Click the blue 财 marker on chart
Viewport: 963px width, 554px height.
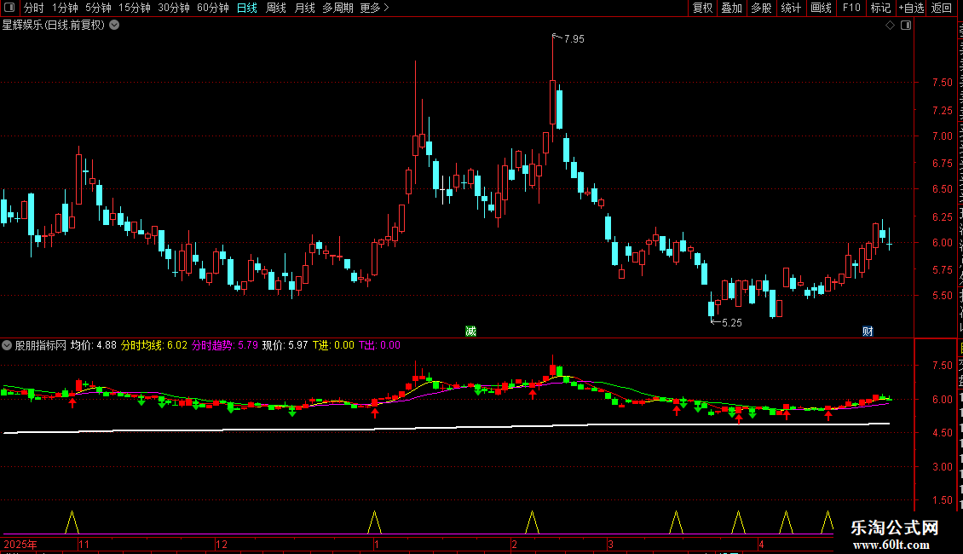[868, 332]
